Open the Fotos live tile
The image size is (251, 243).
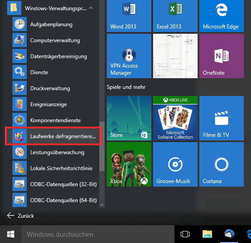click(175, 56)
